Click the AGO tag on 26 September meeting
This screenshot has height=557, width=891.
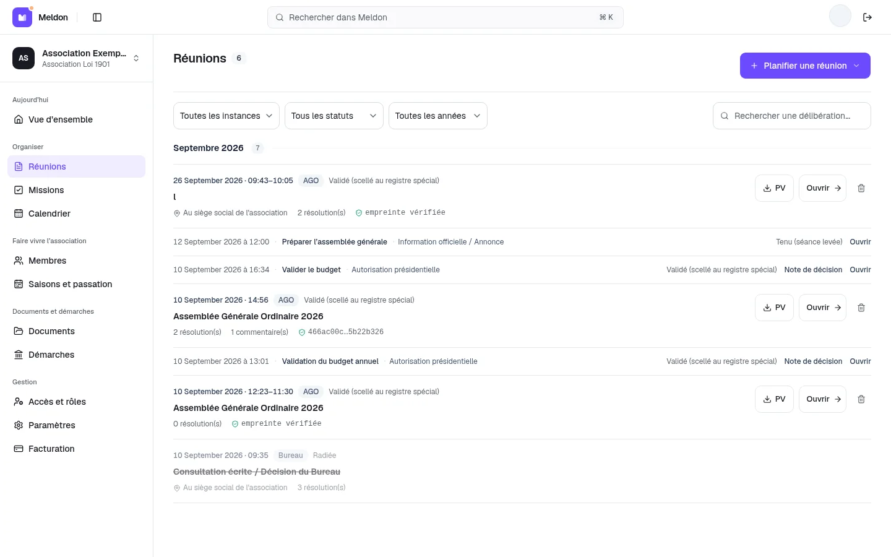click(311, 181)
